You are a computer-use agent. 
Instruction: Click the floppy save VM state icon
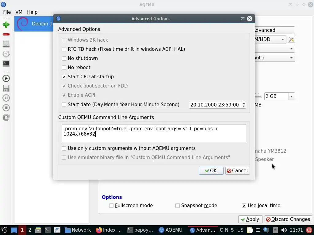[x=6, y=88]
